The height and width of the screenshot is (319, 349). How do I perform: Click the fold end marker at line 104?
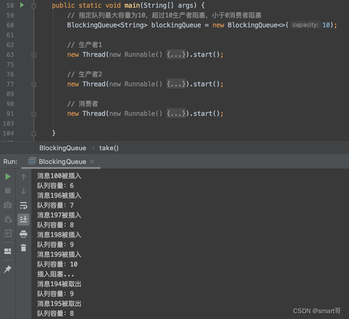[34, 133]
